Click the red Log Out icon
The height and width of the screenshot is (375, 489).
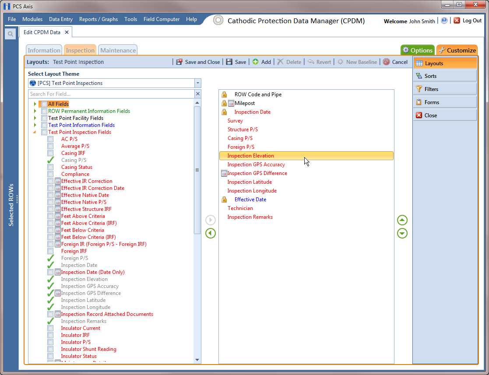tap(457, 21)
